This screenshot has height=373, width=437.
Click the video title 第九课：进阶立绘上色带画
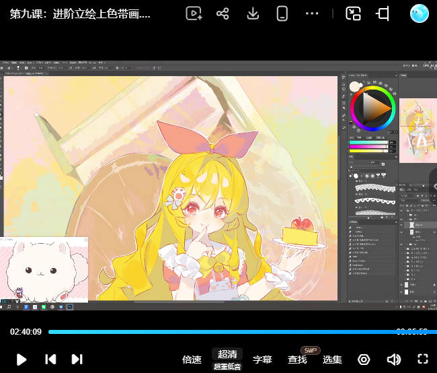coord(80,13)
